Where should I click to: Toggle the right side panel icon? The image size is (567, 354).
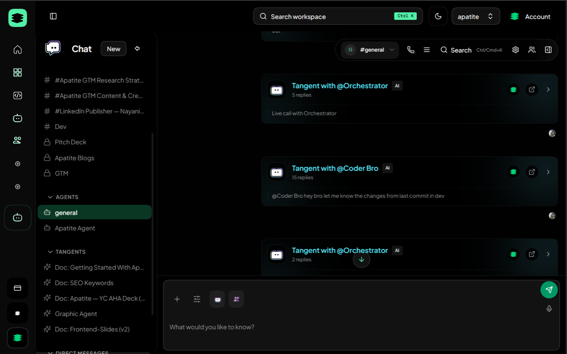click(548, 50)
